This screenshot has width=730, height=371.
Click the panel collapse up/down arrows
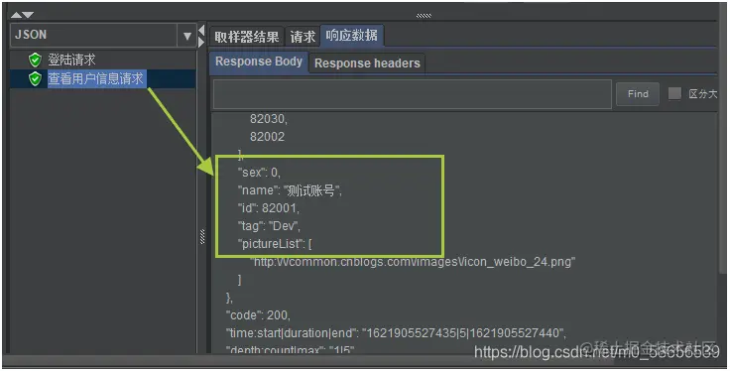(22, 15)
